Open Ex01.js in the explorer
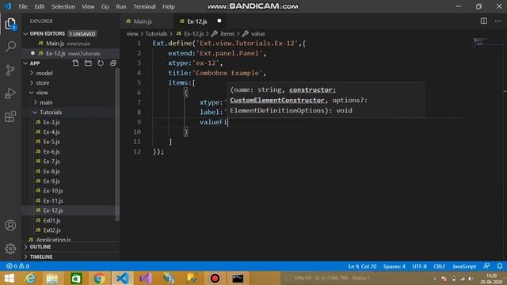The image size is (507, 285). point(51,220)
